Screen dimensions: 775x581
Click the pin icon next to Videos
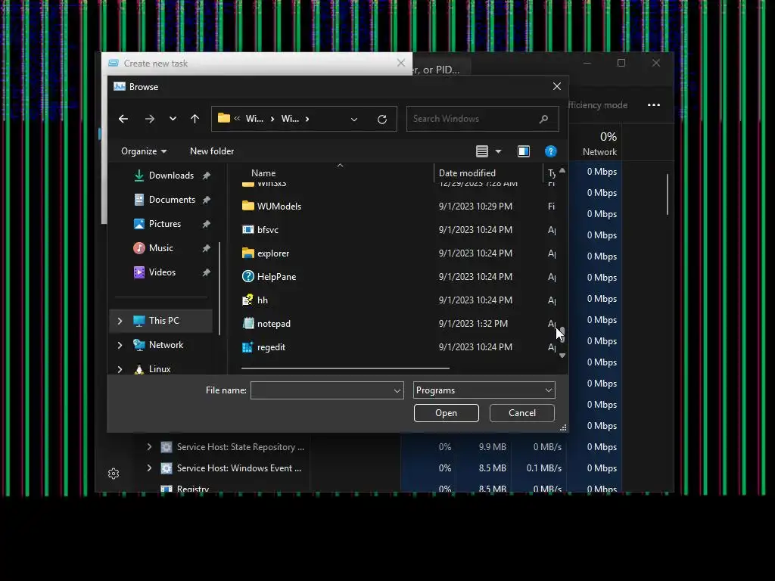tap(206, 272)
